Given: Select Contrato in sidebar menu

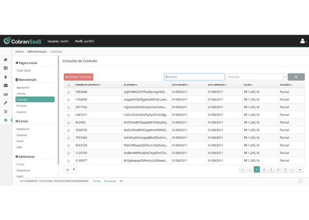Looking at the screenshot, I should (x=35, y=99).
